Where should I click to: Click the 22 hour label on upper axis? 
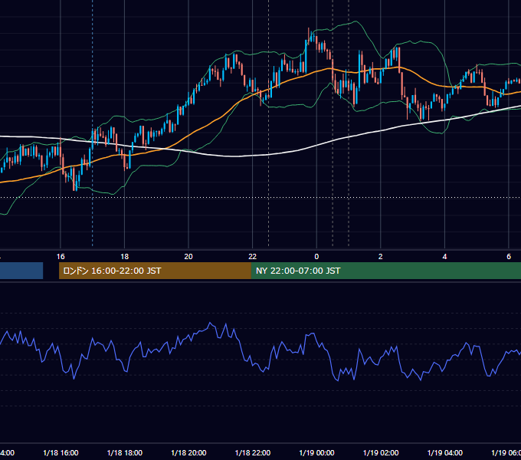(253, 257)
